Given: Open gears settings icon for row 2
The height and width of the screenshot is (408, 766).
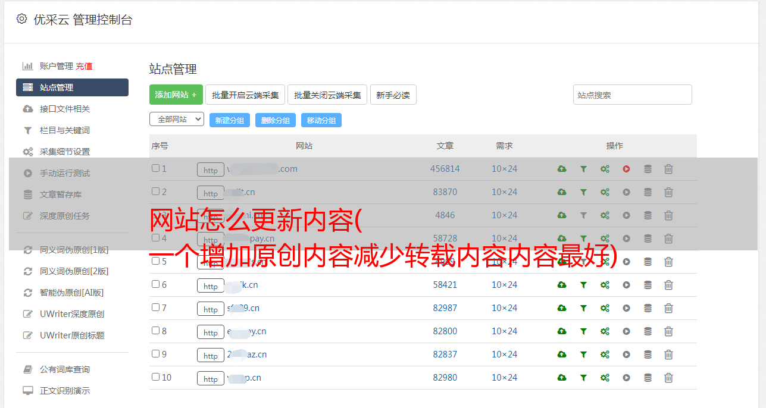Looking at the screenshot, I should [x=605, y=192].
